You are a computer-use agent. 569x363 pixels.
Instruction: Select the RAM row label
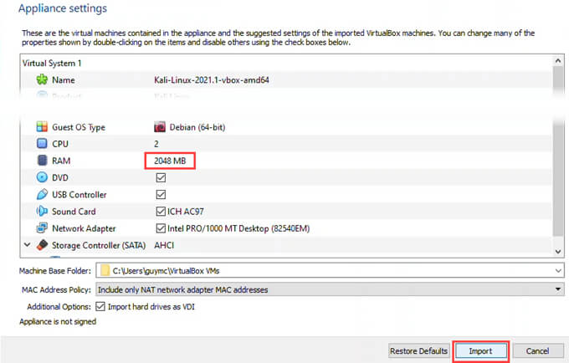pyautogui.click(x=61, y=161)
